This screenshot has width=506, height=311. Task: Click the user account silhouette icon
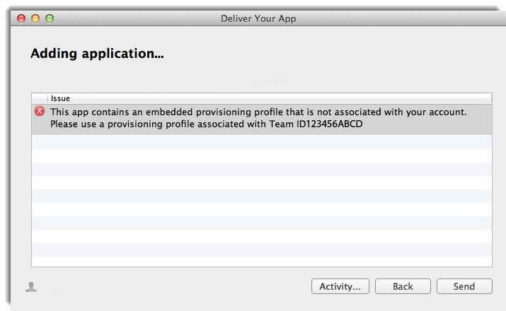point(31,286)
